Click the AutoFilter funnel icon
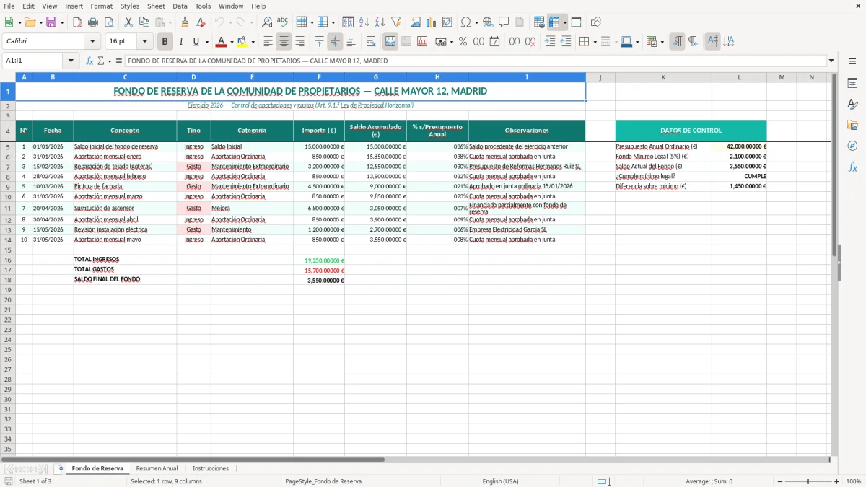 (x=396, y=22)
